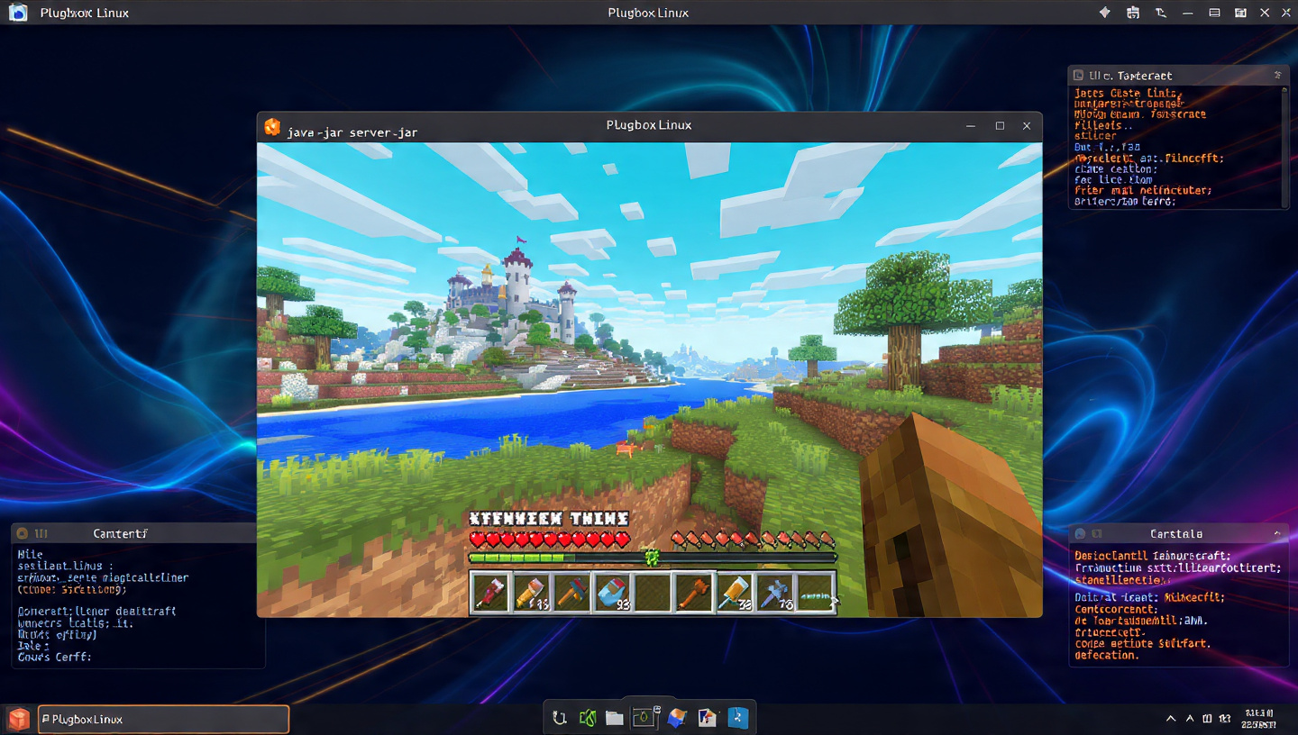Expand the first system tray chevron

tap(1171, 719)
